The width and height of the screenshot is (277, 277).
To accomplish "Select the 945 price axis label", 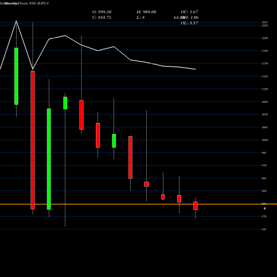I will coord(264,178).
